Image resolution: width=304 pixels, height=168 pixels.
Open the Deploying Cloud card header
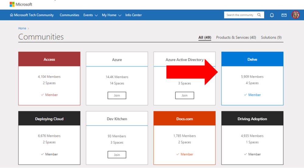click(x=49, y=118)
